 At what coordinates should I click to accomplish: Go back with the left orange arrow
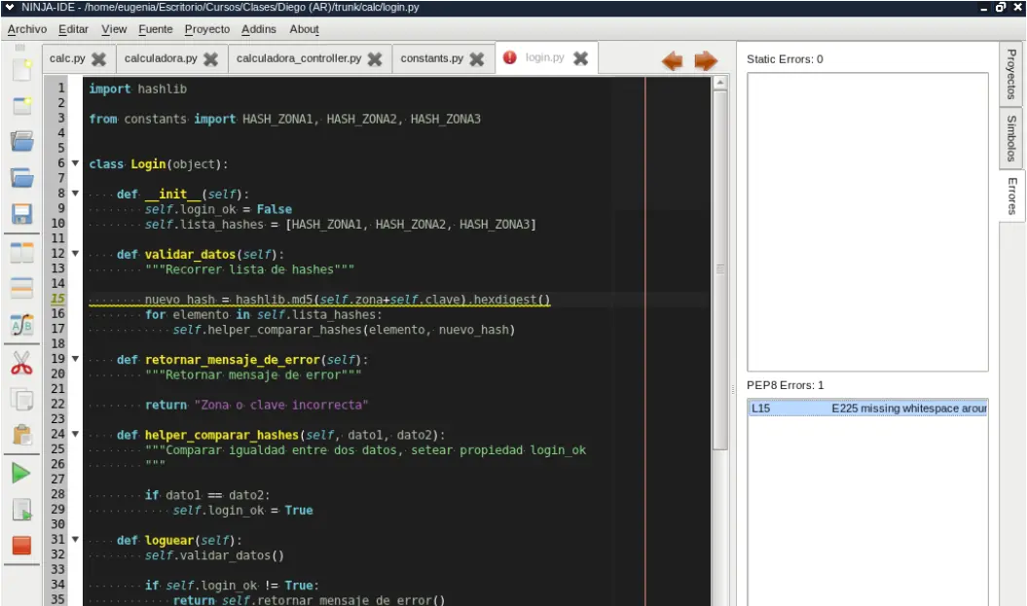tap(672, 61)
